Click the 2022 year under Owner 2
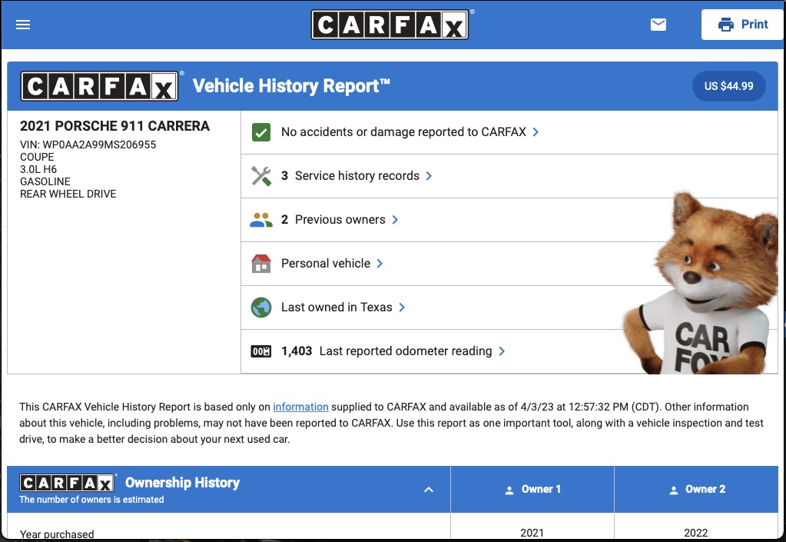The width and height of the screenshot is (786, 542). (696, 533)
